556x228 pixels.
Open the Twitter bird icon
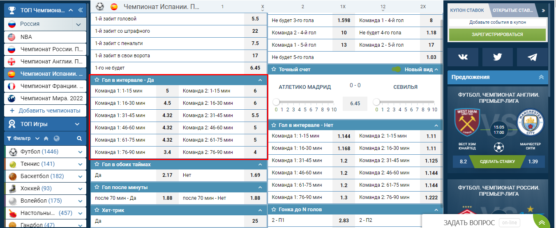(498, 57)
